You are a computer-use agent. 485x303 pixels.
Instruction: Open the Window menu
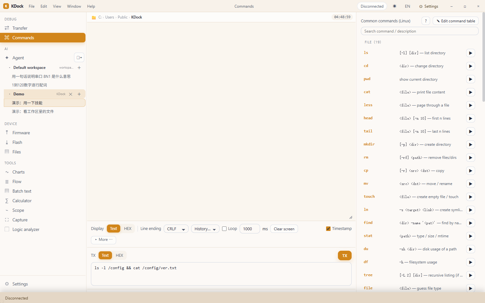74,6
